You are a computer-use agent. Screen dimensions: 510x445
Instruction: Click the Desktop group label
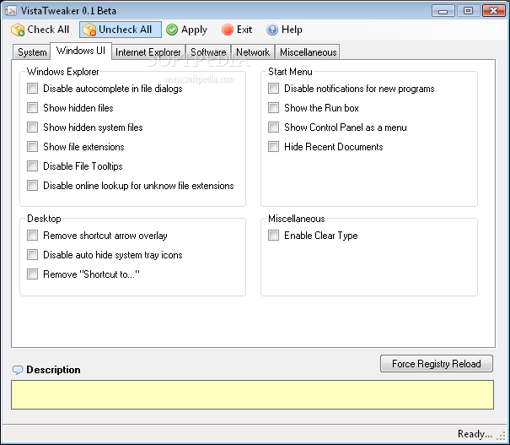[44, 219]
